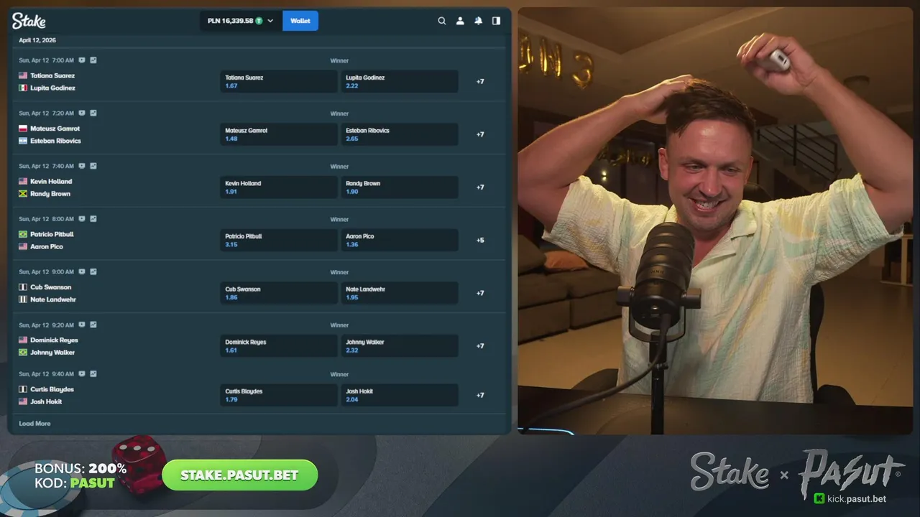Expand +7 markets for Blaydes vs Hokit
This screenshot has height=517, width=920.
click(480, 395)
